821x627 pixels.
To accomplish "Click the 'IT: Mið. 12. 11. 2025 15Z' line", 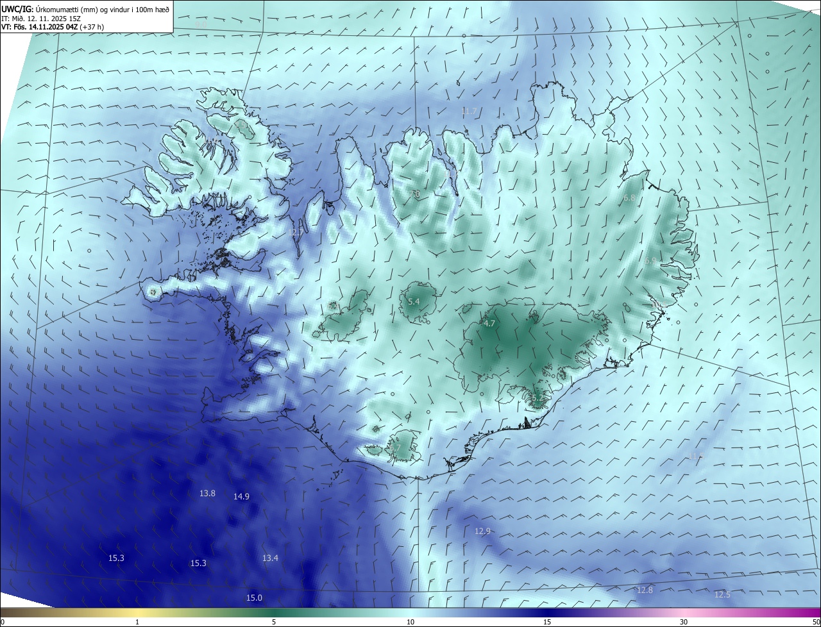I will pyautogui.click(x=40, y=19).
